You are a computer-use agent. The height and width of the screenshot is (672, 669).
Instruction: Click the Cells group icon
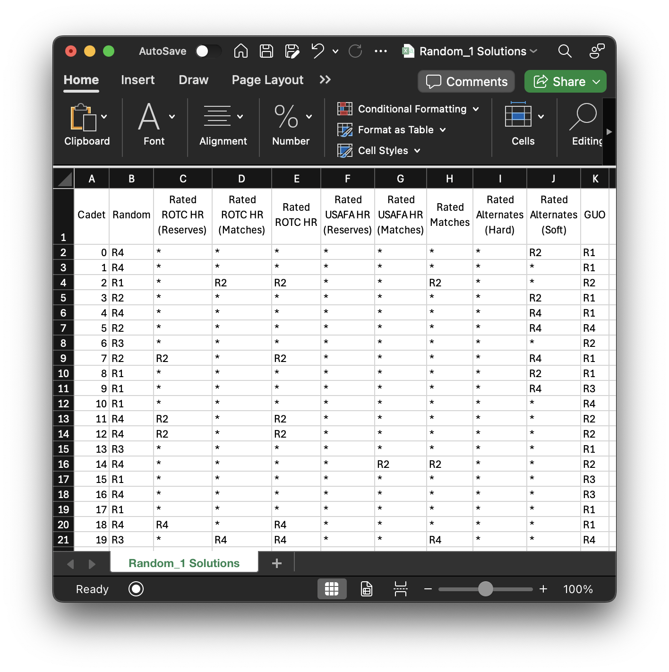tap(518, 115)
